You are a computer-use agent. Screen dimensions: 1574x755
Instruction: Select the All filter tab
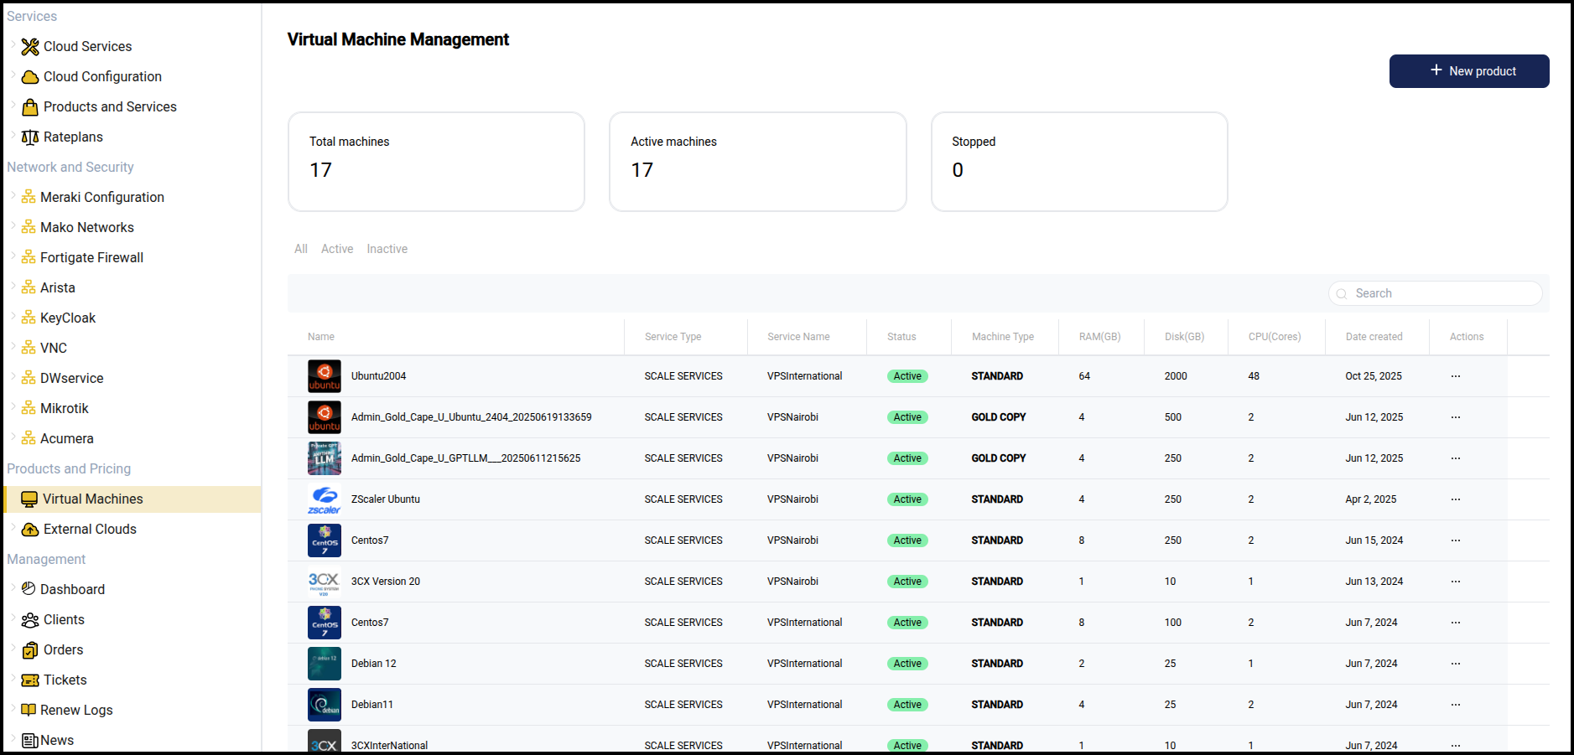pos(301,249)
